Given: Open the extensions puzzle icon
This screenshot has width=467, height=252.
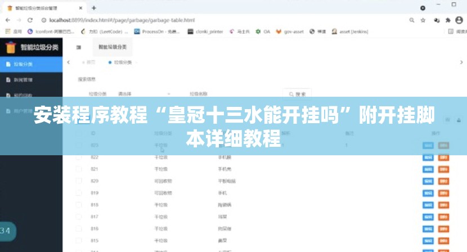Looking at the screenshot, I should click(448, 20).
